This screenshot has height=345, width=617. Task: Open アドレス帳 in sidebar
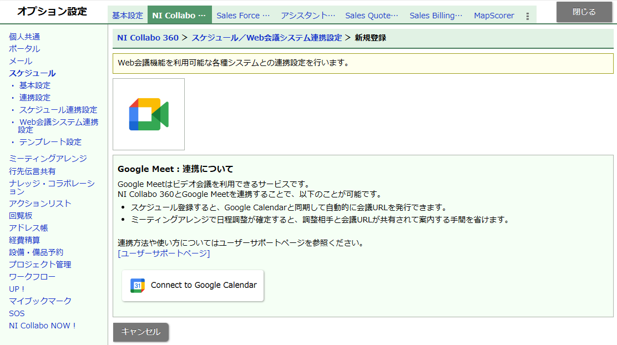(x=28, y=228)
